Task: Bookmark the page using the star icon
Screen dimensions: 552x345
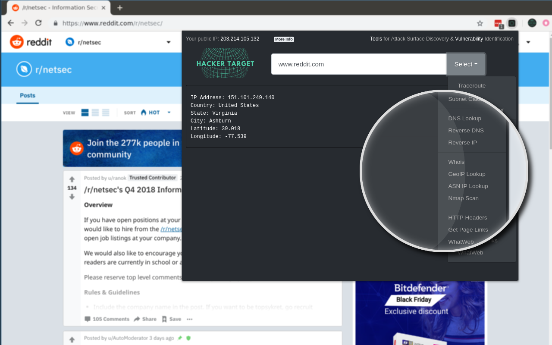Action: tap(479, 23)
